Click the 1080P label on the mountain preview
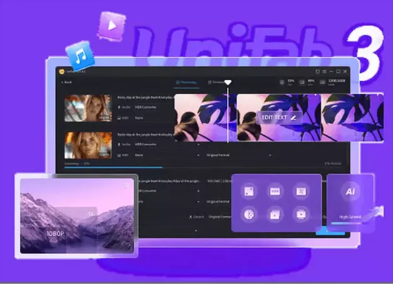The height and width of the screenshot is (284, 393). [x=55, y=234]
